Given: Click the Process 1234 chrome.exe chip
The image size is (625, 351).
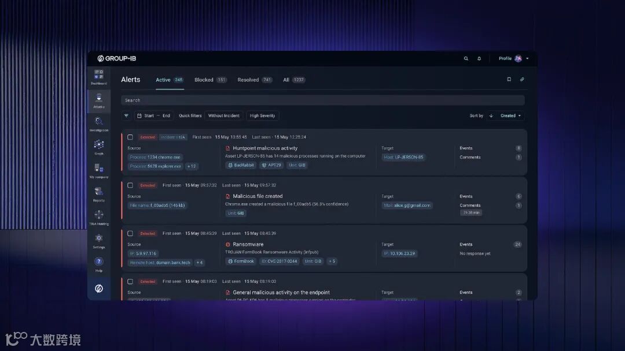Looking at the screenshot, I should click(155, 157).
